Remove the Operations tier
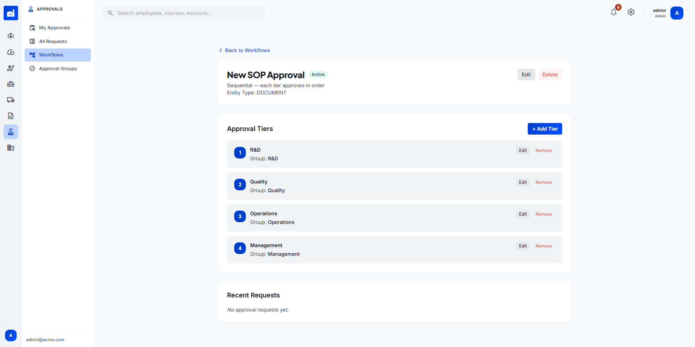Image resolution: width=695 pixels, height=347 pixels. click(544, 214)
